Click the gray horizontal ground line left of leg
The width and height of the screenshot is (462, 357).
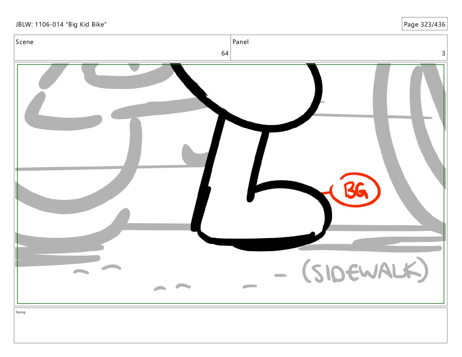111,168
